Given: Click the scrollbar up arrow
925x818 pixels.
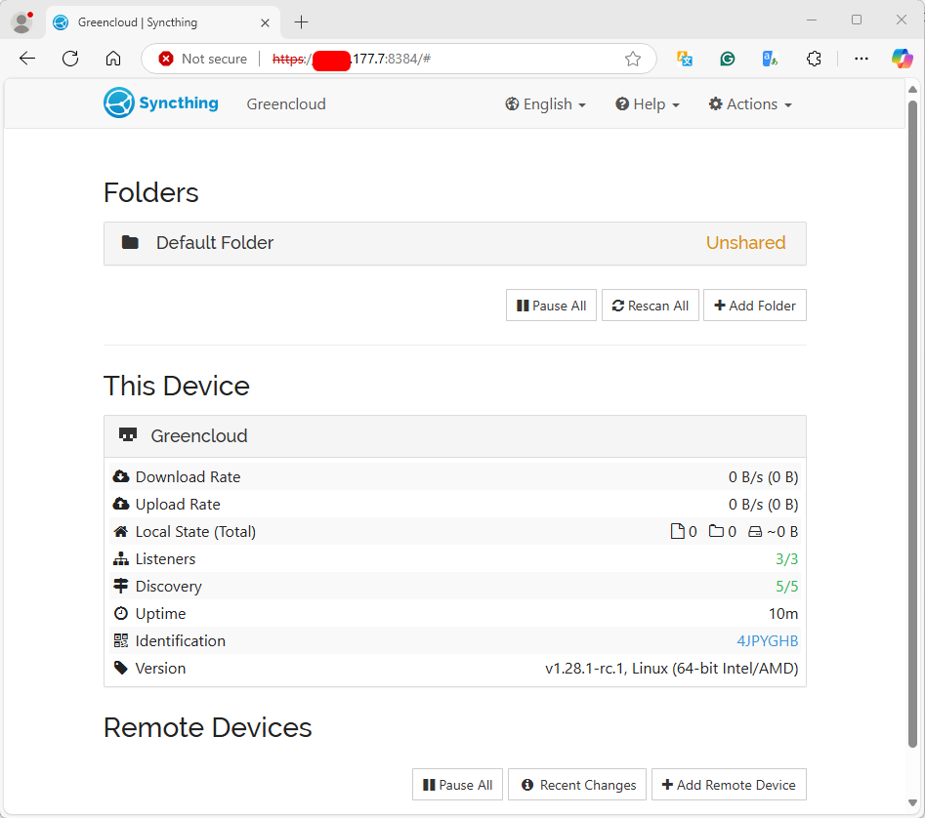Looking at the screenshot, I should 912,90.
